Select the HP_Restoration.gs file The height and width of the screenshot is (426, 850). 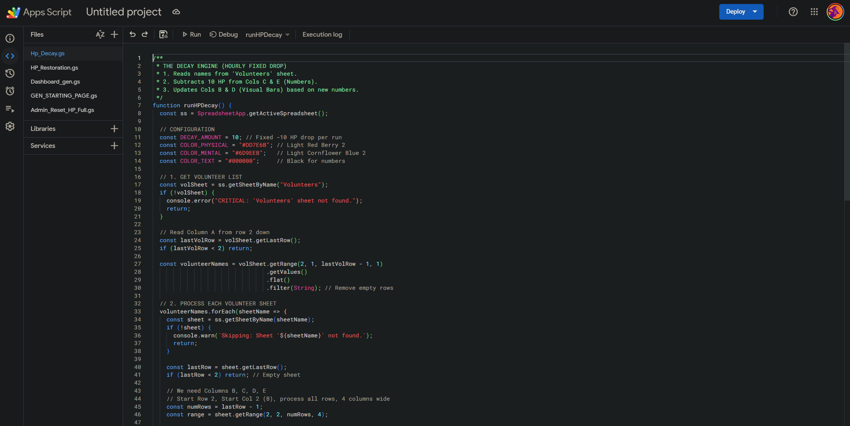click(54, 68)
